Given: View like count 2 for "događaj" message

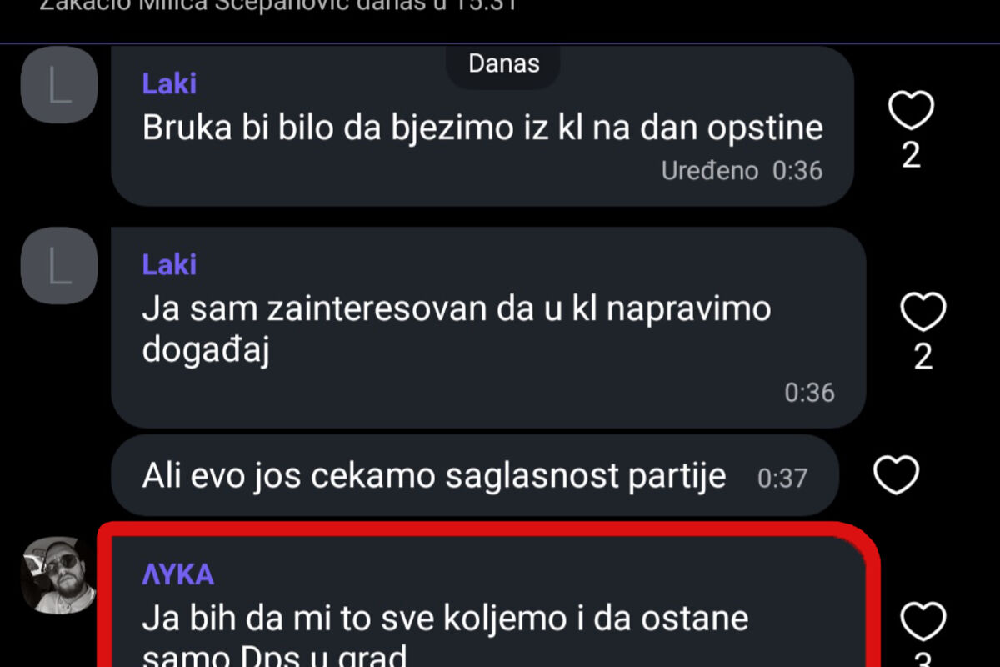Looking at the screenshot, I should 923,358.
